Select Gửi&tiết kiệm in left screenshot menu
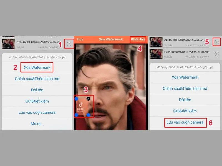 [x=37, y=101]
